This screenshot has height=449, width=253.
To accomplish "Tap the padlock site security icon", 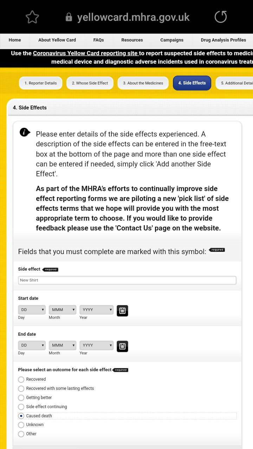I will 69,17.
